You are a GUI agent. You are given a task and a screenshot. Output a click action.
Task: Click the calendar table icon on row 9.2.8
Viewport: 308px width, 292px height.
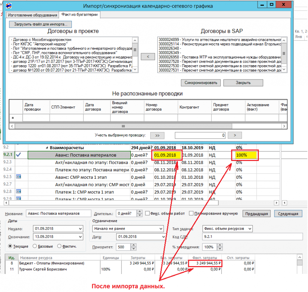point(18,191)
